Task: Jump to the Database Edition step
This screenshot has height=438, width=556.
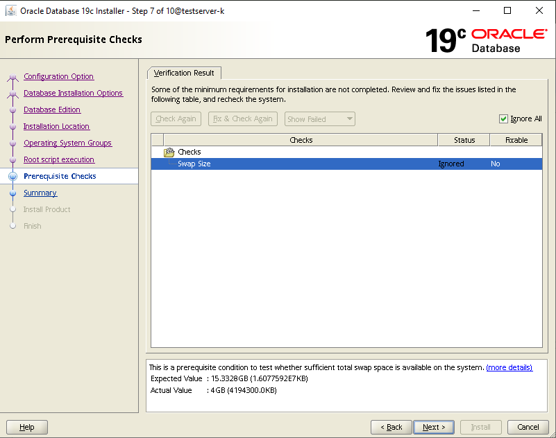Action: click(x=52, y=109)
